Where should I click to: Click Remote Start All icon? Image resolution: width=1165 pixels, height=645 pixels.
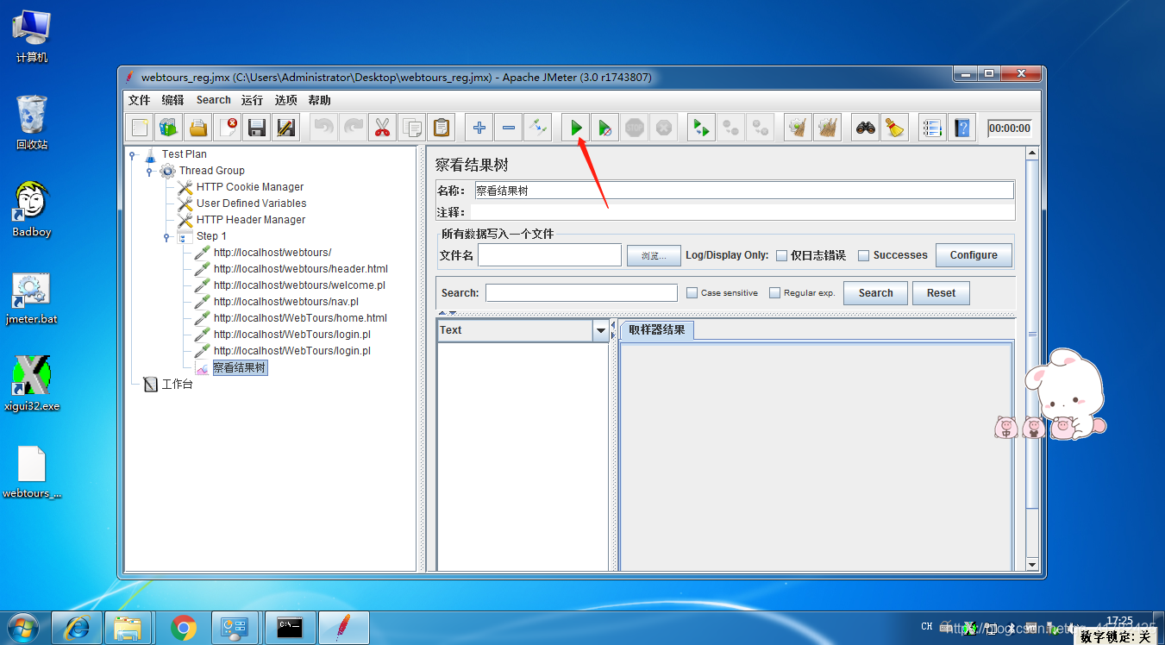(702, 128)
